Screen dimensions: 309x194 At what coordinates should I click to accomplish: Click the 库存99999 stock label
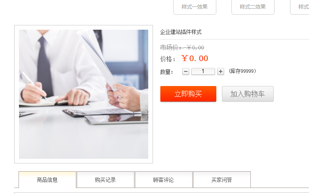(242, 71)
